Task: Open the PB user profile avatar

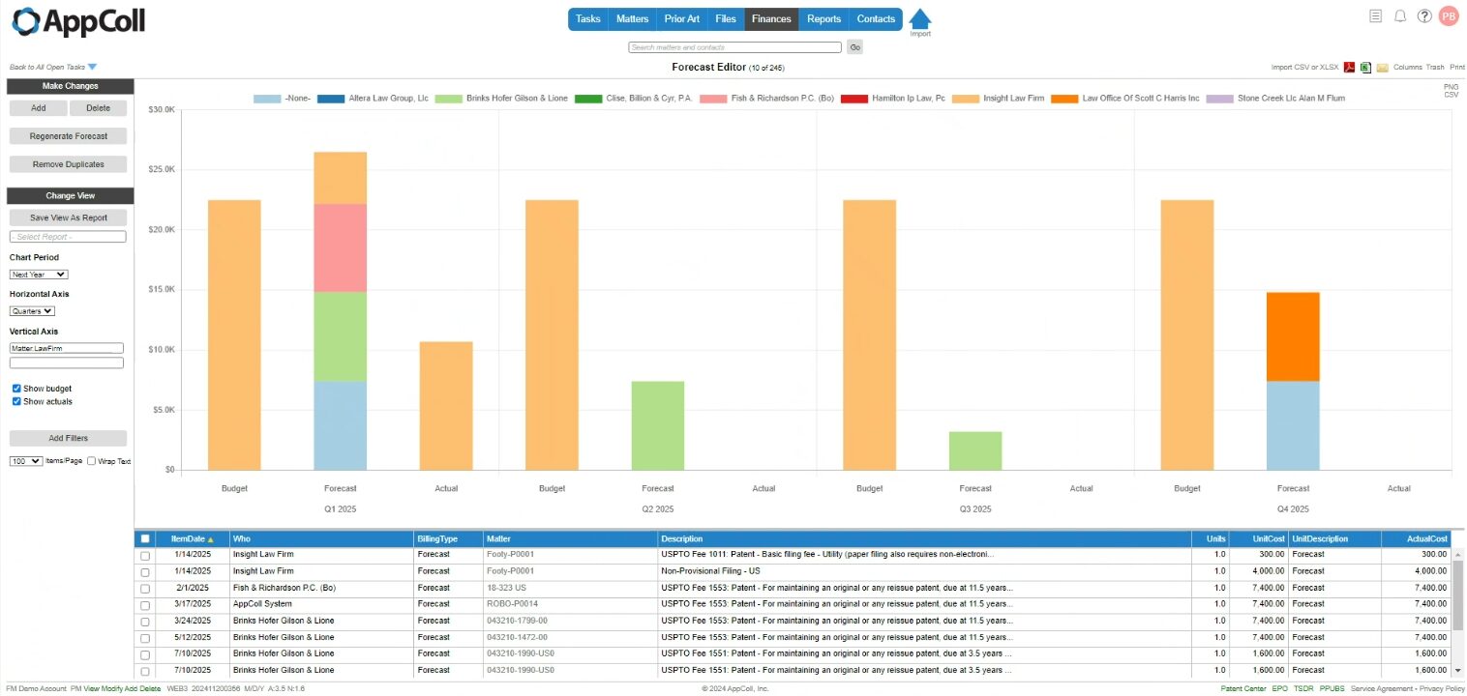Action: pos(1449,16)
